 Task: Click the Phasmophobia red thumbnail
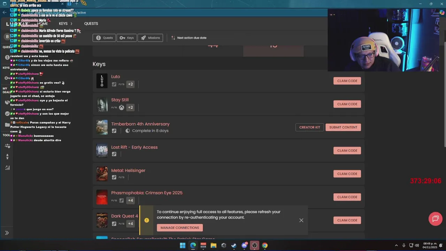[102, 197]
